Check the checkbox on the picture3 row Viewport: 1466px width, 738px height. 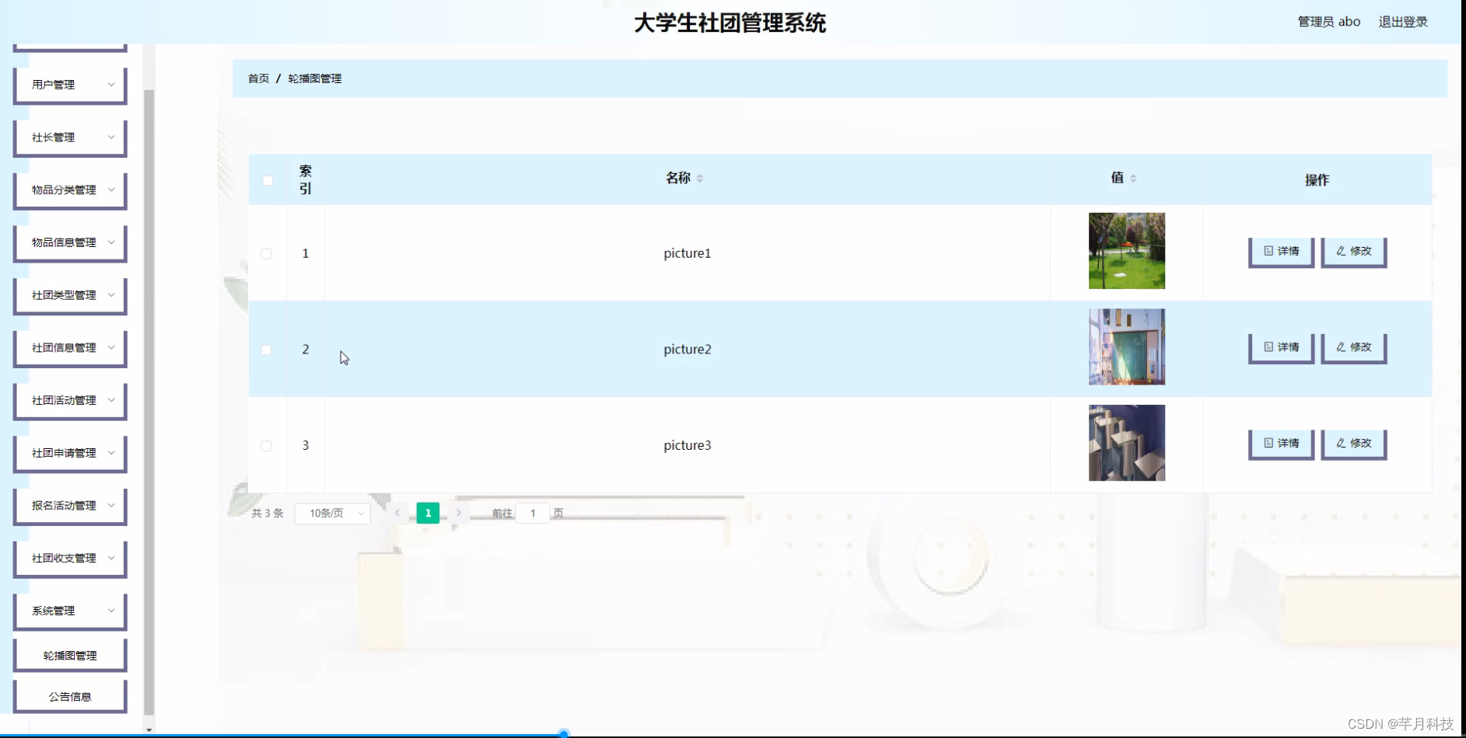[268, 446]
